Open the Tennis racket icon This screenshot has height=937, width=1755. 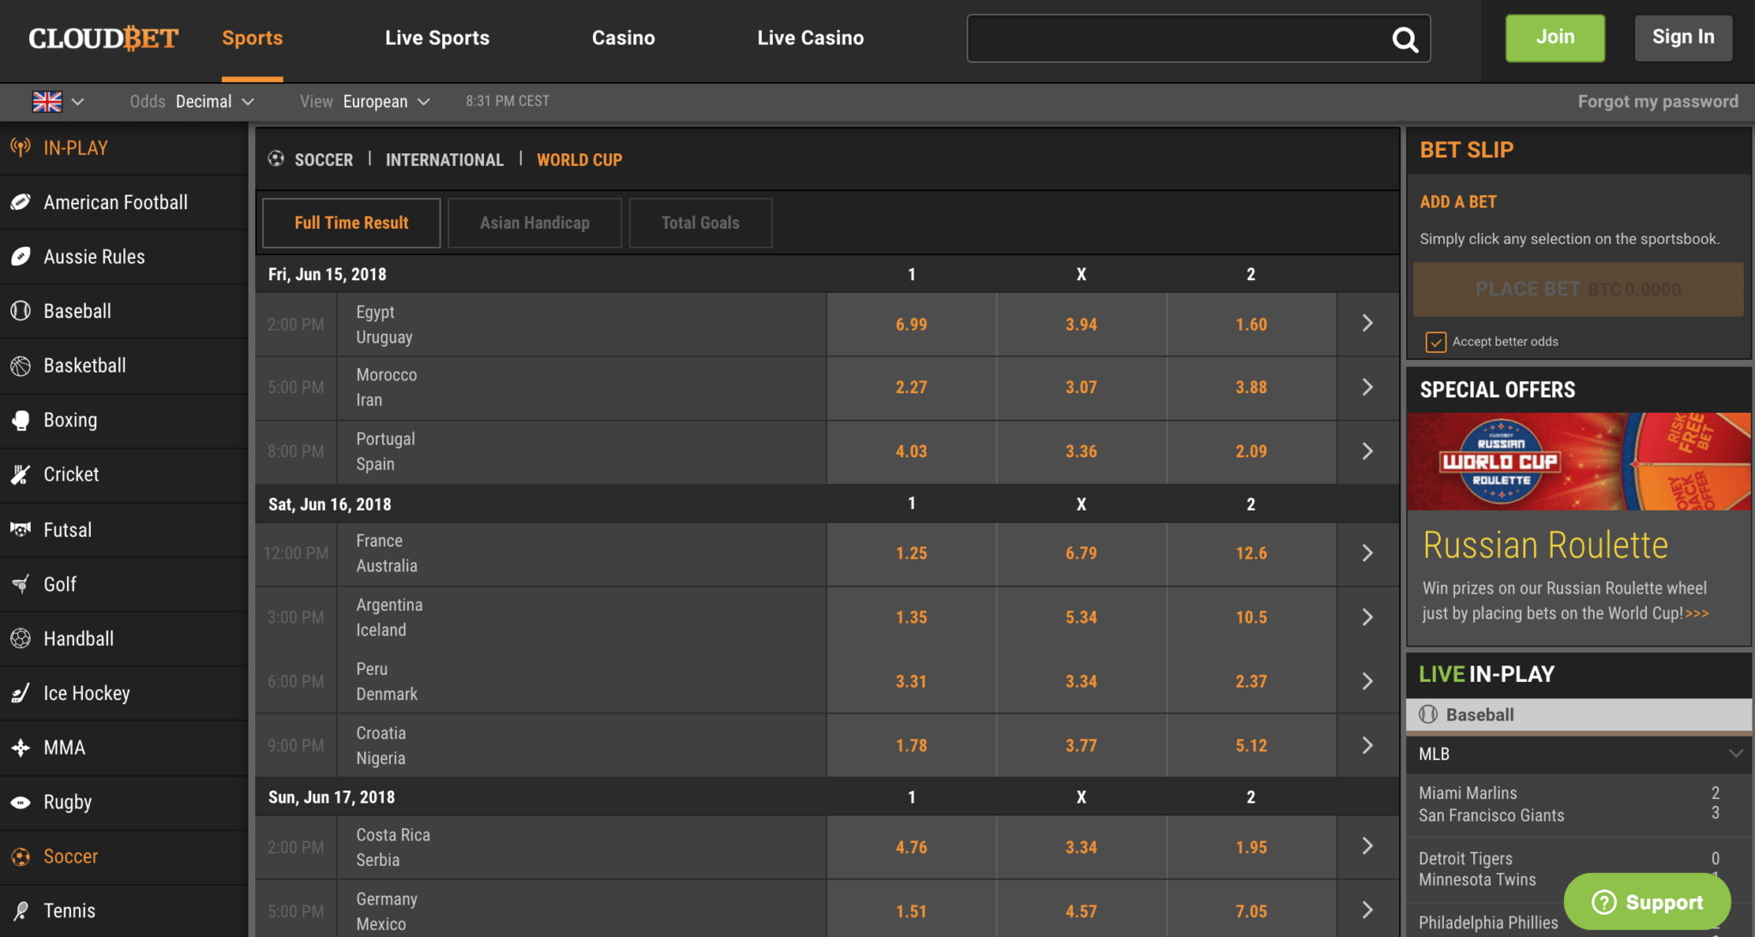pos(21,910)
